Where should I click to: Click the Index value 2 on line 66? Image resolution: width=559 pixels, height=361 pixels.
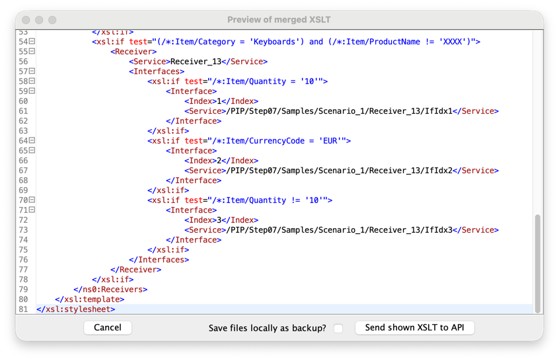pyautogui.click(x=219, y=161)
